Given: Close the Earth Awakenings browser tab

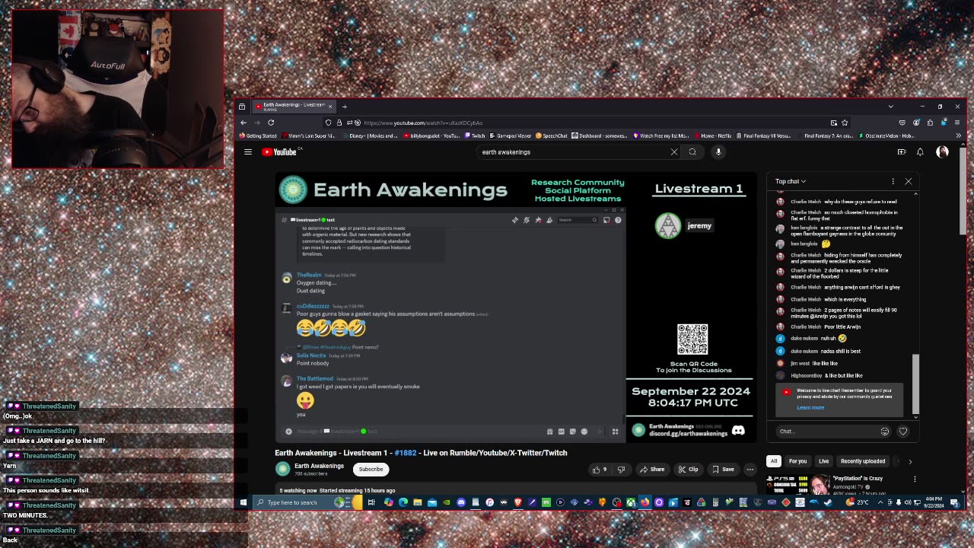Looking at the screenshot, I should click(x=332, y=107).
